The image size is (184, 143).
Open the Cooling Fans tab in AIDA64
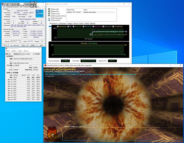(62, 24)
